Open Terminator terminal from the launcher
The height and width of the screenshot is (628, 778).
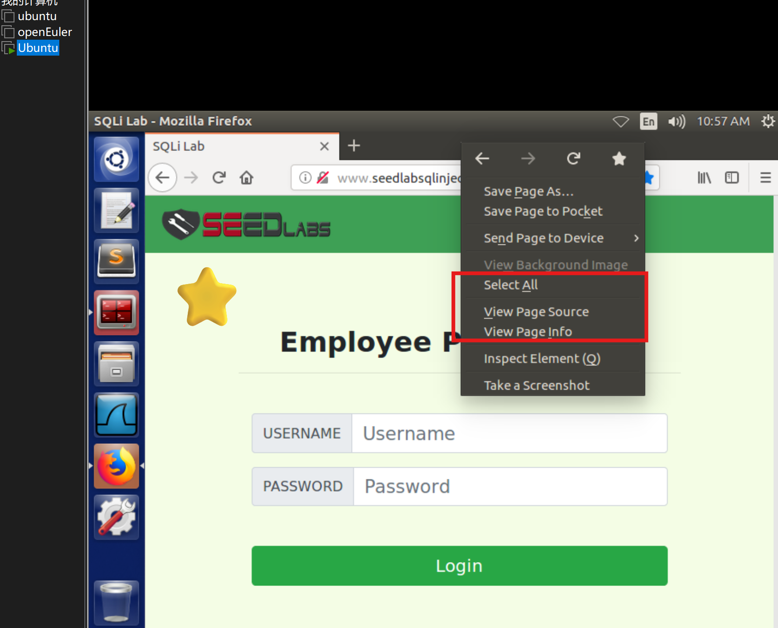click(116, 312)
